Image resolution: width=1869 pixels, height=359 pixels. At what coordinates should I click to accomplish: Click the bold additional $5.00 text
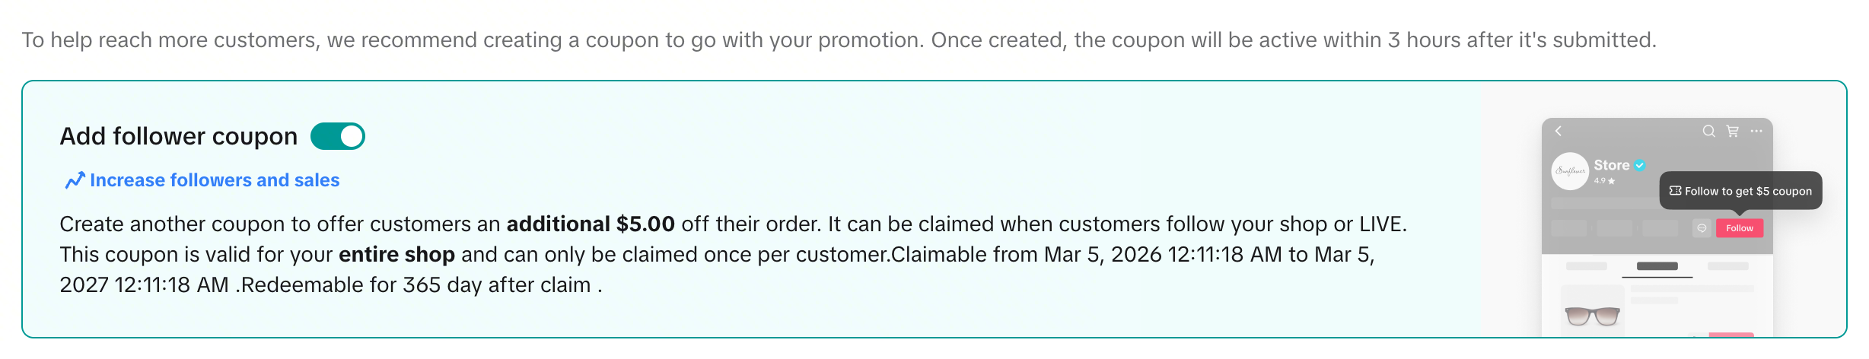[591, 224]
